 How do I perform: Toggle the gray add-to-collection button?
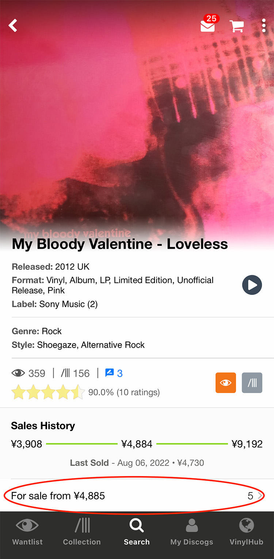(x=252, y=383)
